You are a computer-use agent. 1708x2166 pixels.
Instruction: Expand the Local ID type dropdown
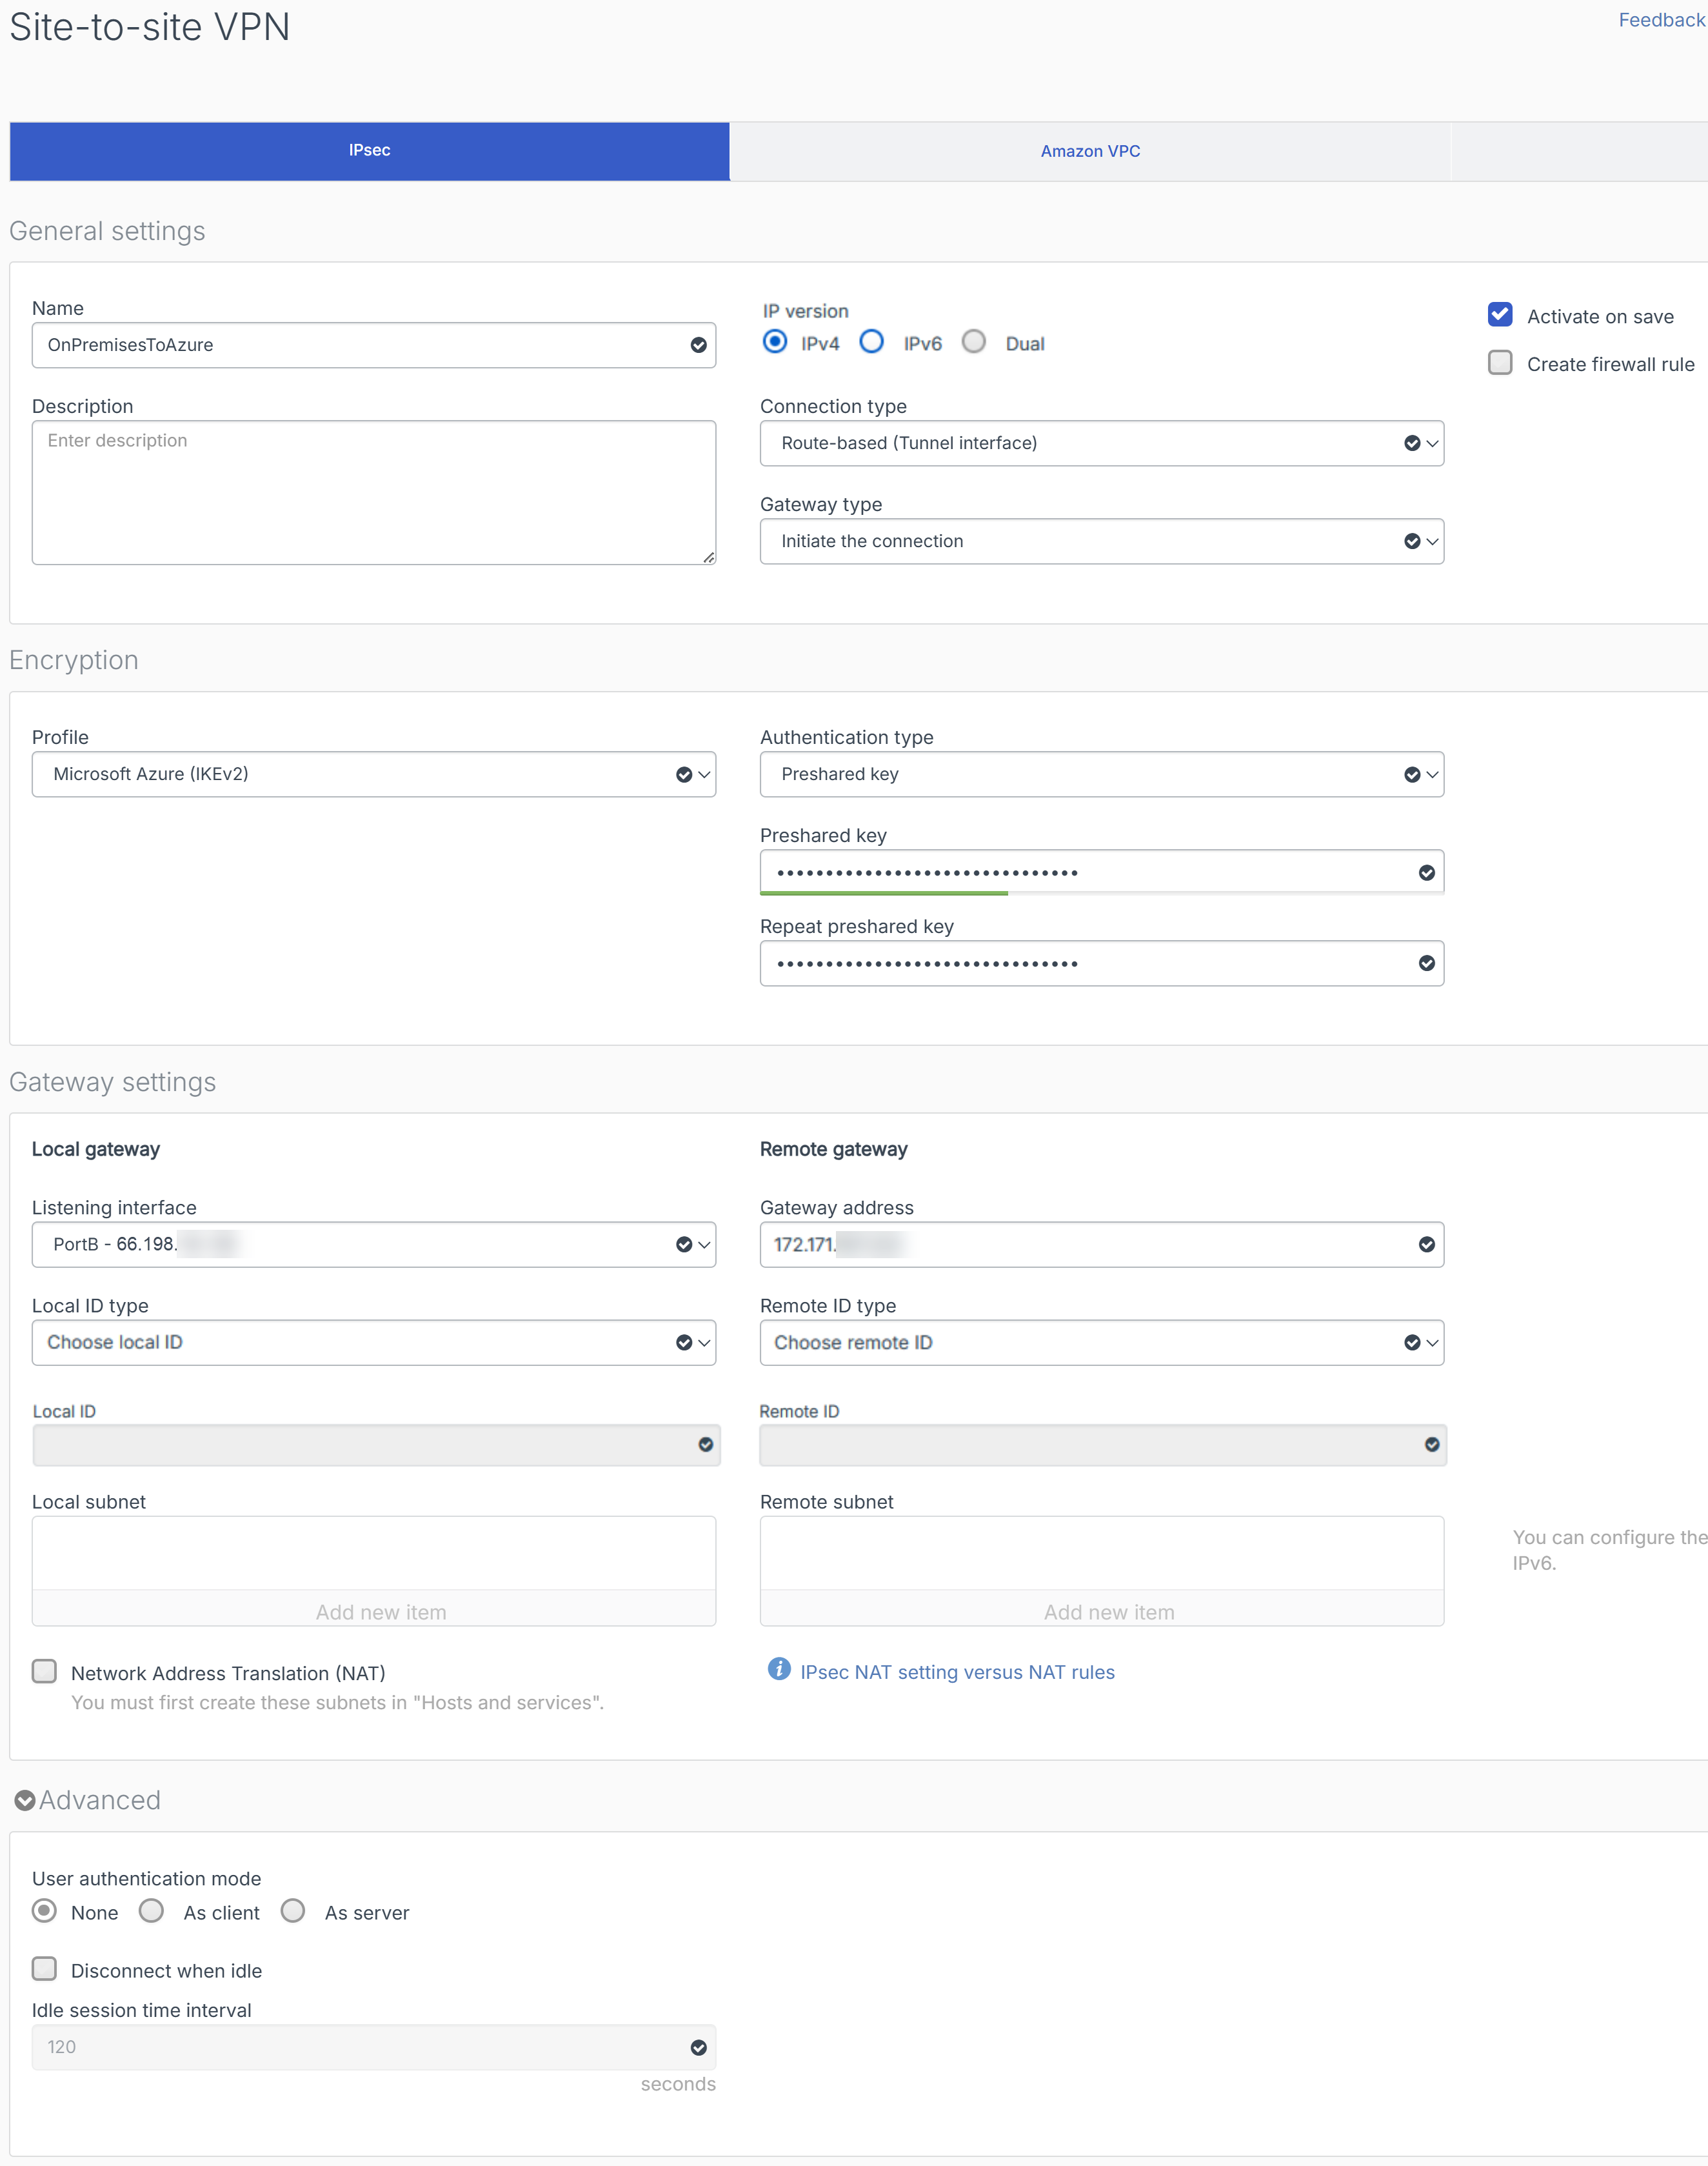click(373, 1341)
